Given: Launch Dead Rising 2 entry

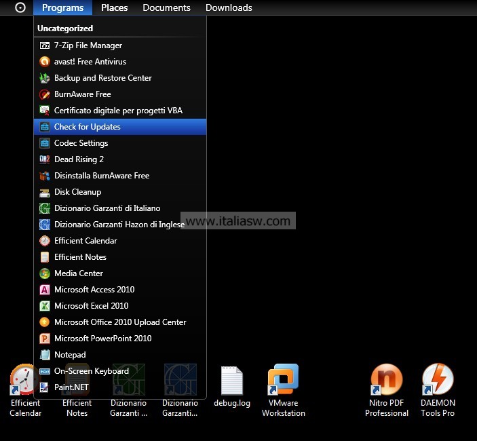Looking at the screenshot, I should tap(120, 159).
